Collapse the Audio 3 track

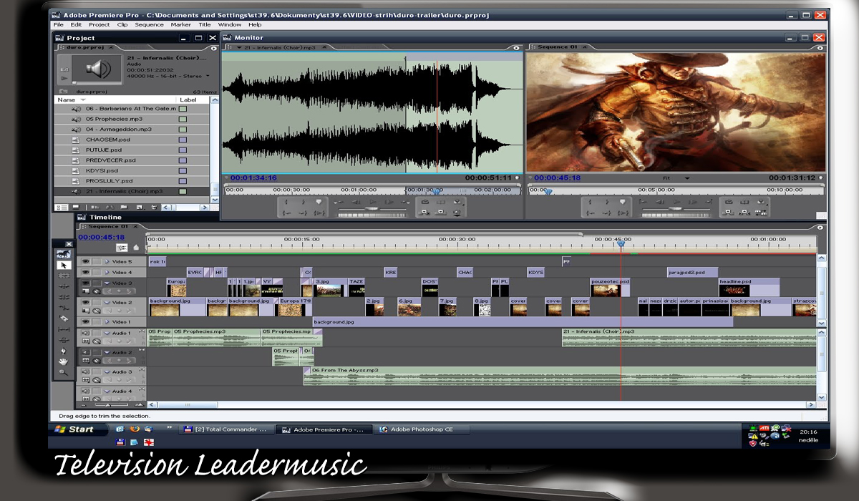click(x=107, y=372)
